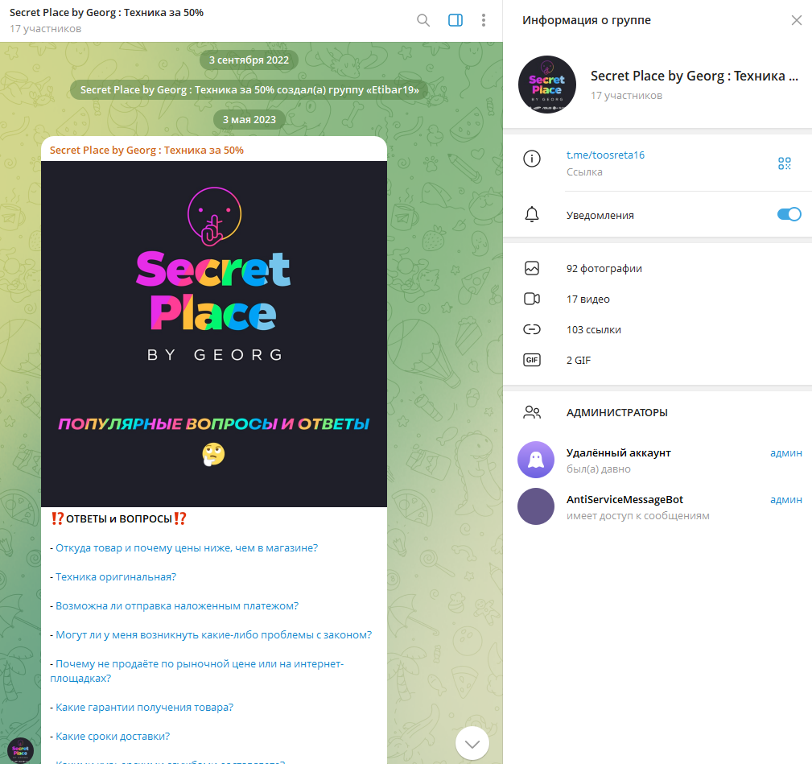The image size is (812, 764).
Task: Open link about проблемы с законом
Action: pyautogui.click(x=213, y=635)
